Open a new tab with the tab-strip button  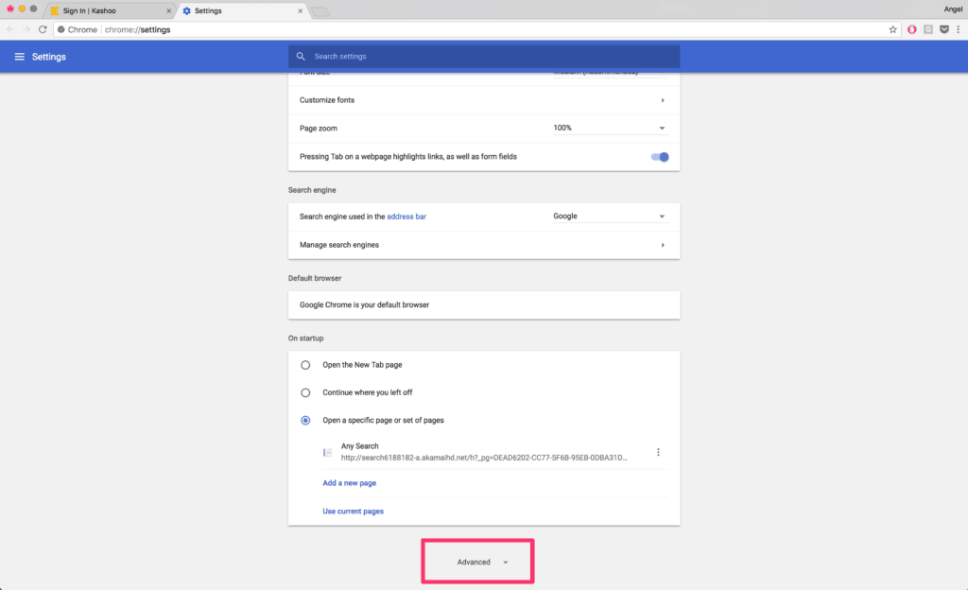click(320, 11)
